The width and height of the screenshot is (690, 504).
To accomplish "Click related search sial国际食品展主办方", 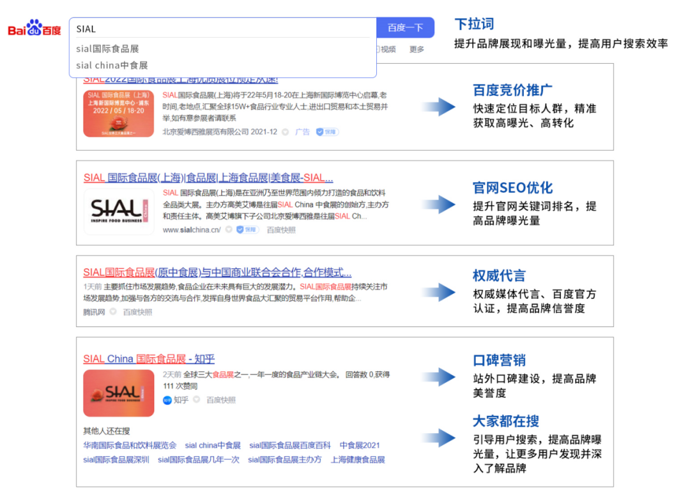I will point(285,459).
